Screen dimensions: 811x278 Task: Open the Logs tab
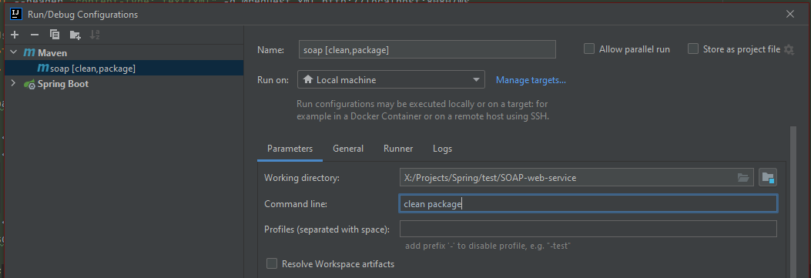click(442, 149)
